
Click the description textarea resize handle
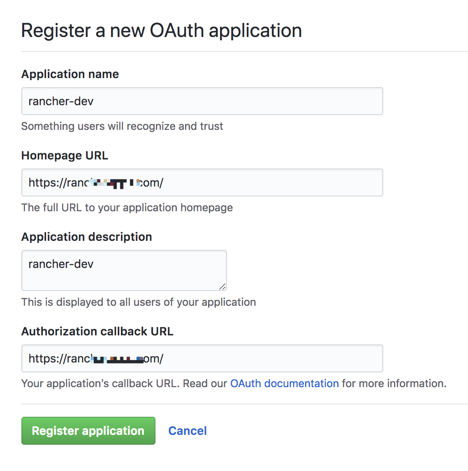222,286
